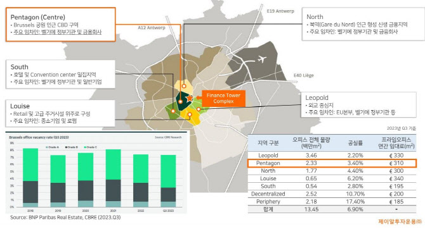Click the North district map marker dot
The width and height of the screenshot is (425, 229).
(x=184, y=86)
